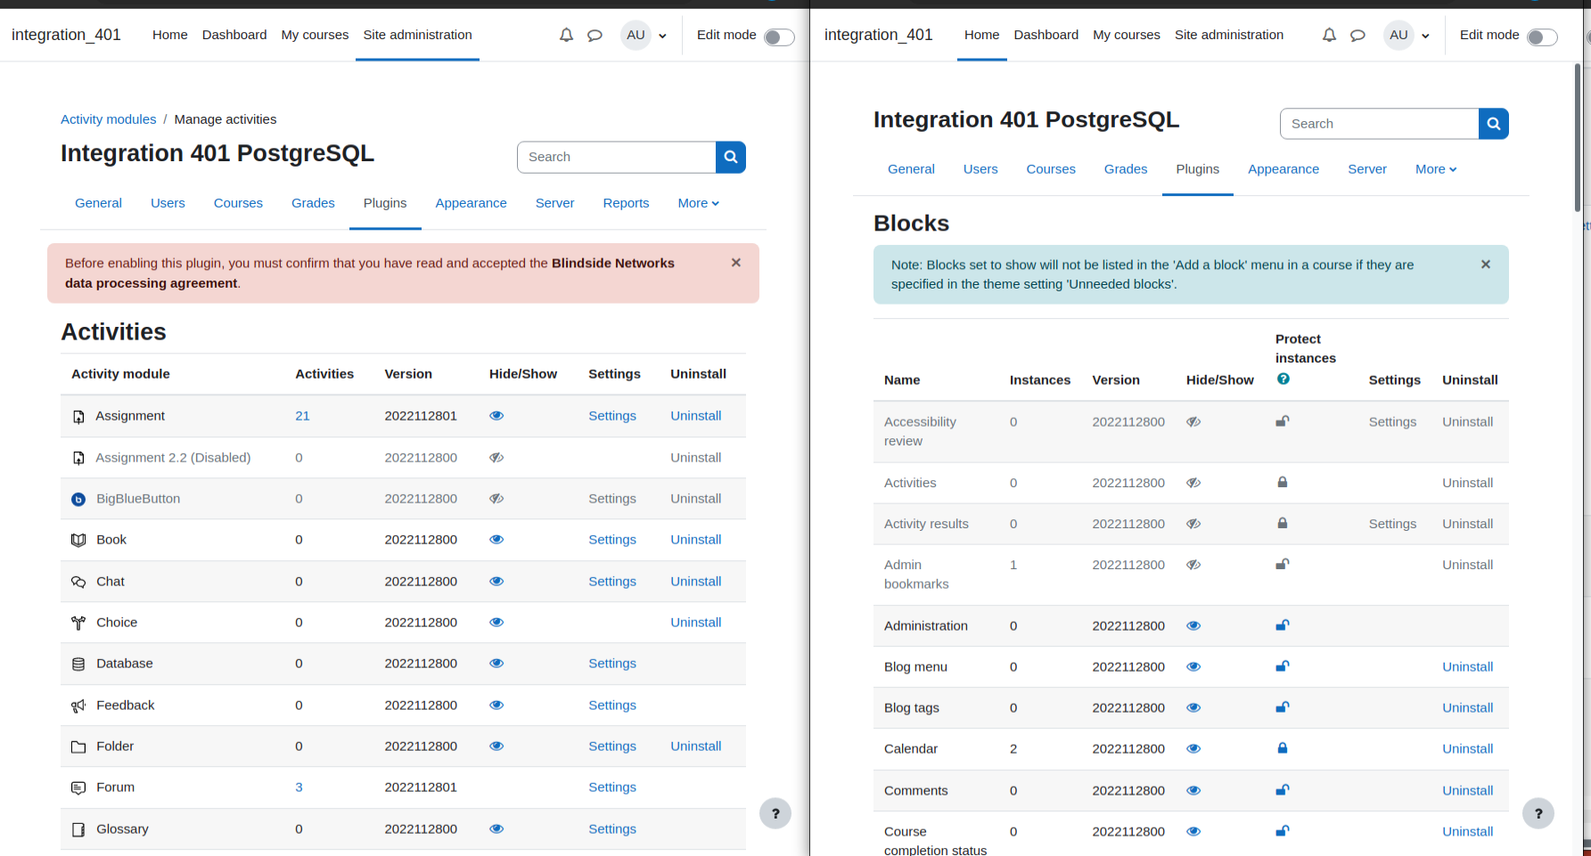Show the BigBlueButton activity module
1591x856 pixels.
pos(496,498)
